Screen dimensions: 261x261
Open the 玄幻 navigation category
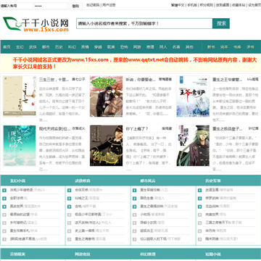pyautogui.click(x=20, y=47)
